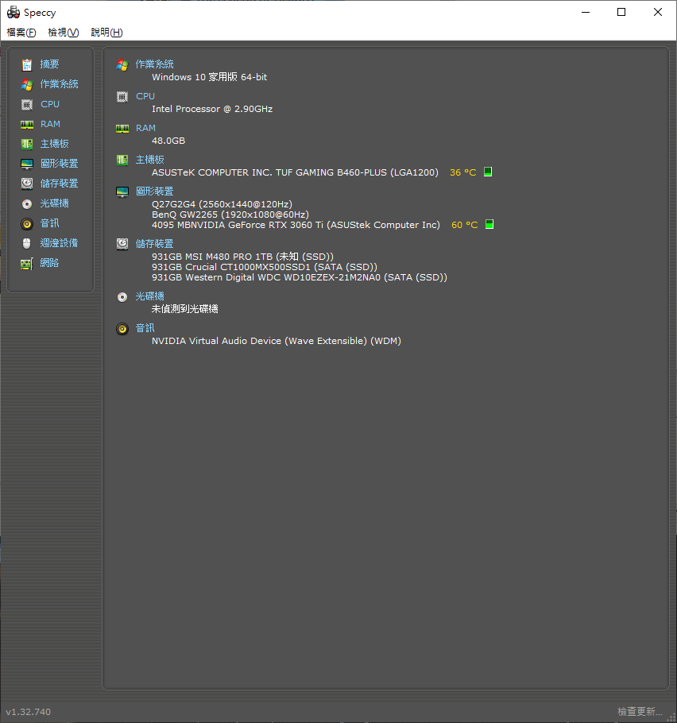
Task: Open the 檔案(F) menu
Action: (x=21, y=33)
